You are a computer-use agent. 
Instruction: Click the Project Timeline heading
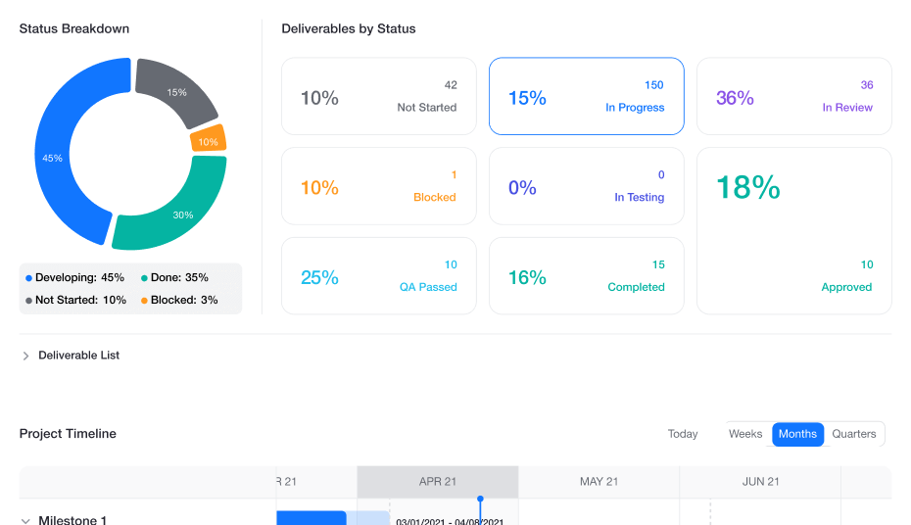68,433
